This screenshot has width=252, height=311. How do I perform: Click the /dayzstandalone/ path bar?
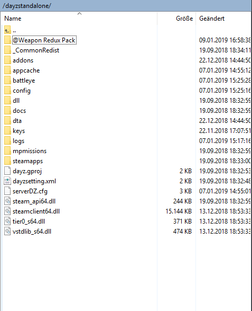click(x=126, y=6)
